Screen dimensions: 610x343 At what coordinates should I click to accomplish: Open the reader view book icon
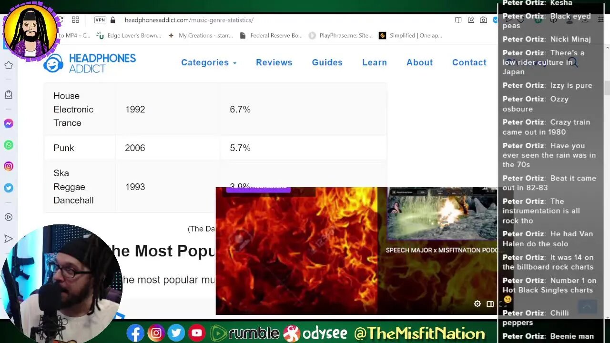[458, 20]
